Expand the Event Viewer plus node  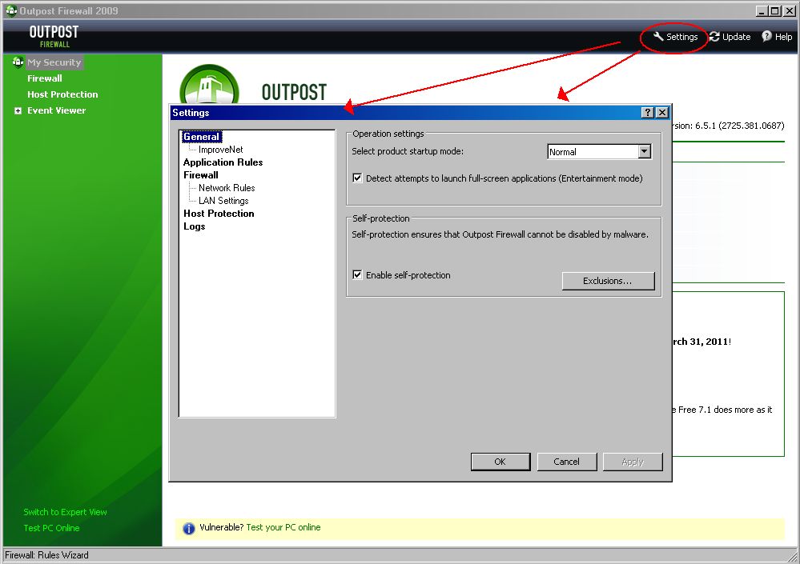[18, 110]
